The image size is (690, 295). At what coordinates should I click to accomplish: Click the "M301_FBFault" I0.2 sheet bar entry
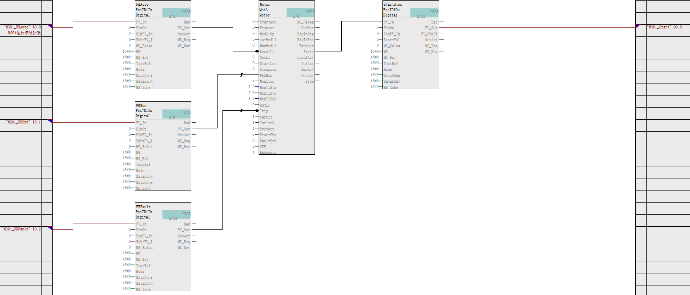(x=22, y=229)
